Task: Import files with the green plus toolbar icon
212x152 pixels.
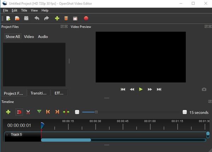Action: click(57, 18)
